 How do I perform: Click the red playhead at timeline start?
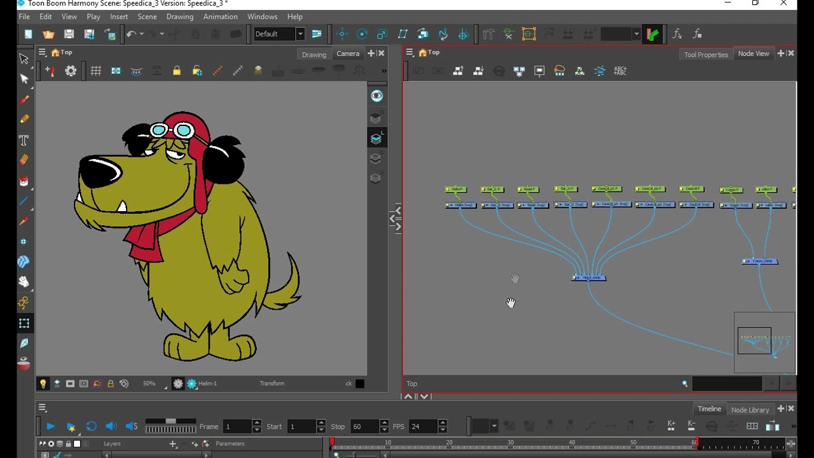[x=331, y=442]
